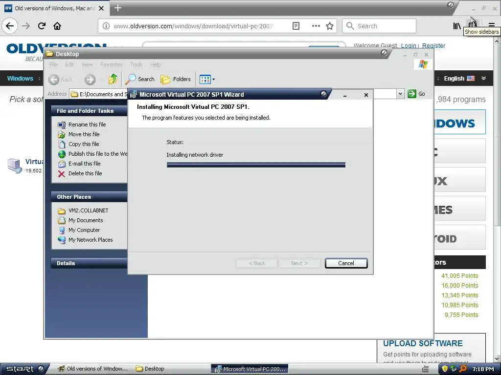The width and height of the screenshot is (501, 375).
Task: Minimize the Virtual PC 2007 SP1 Wizard
Action: coord(345,95)
